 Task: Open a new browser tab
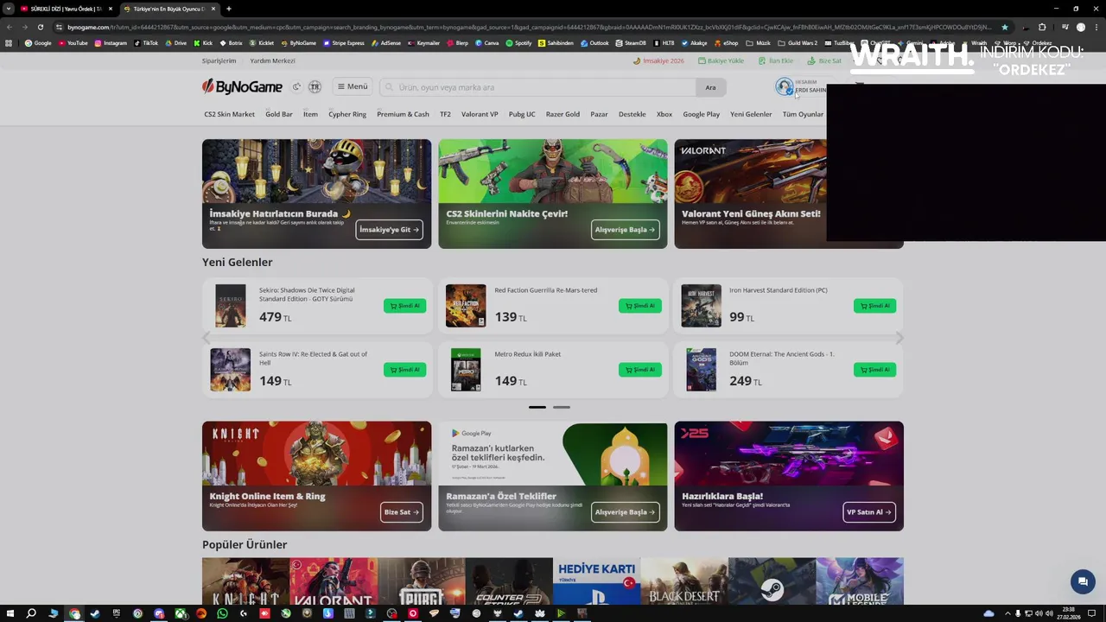[x=228, y=9]
